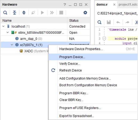Choose Refresh Device from context menu

pos(93,70)
